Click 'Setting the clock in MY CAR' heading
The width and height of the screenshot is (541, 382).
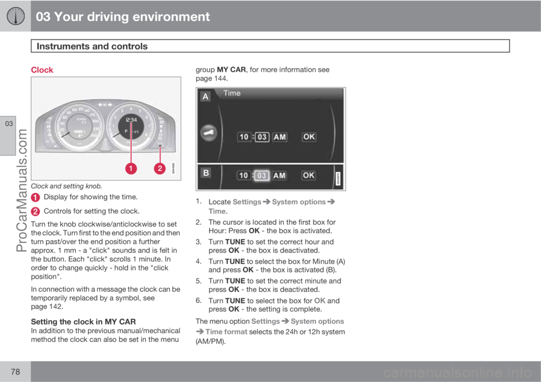click(x=83, y=322)
